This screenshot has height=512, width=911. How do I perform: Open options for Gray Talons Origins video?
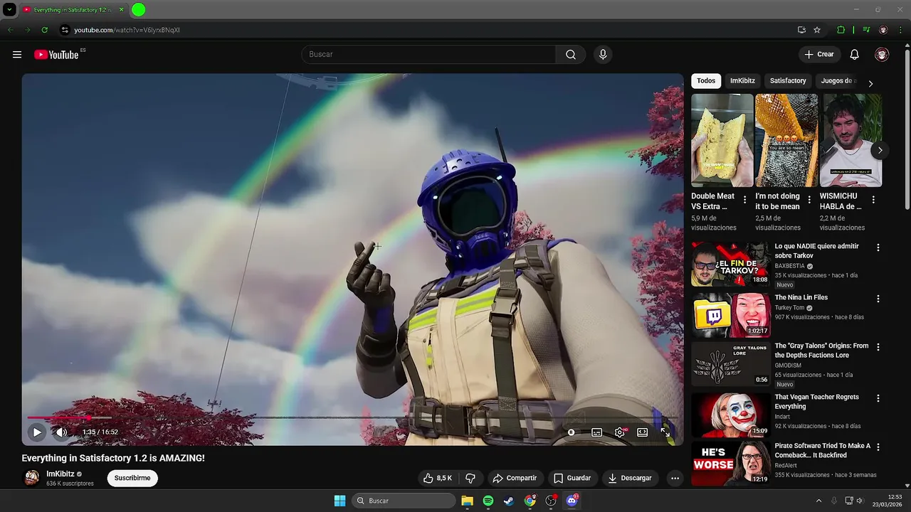point(878,347)
